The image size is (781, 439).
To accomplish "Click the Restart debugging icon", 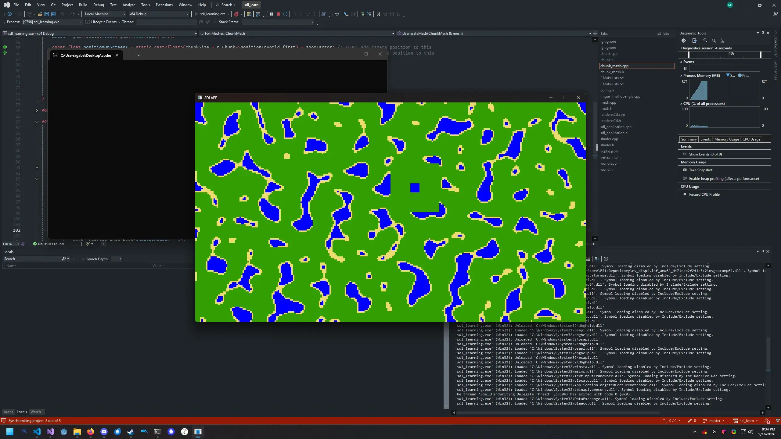I will tap(285, 14).
